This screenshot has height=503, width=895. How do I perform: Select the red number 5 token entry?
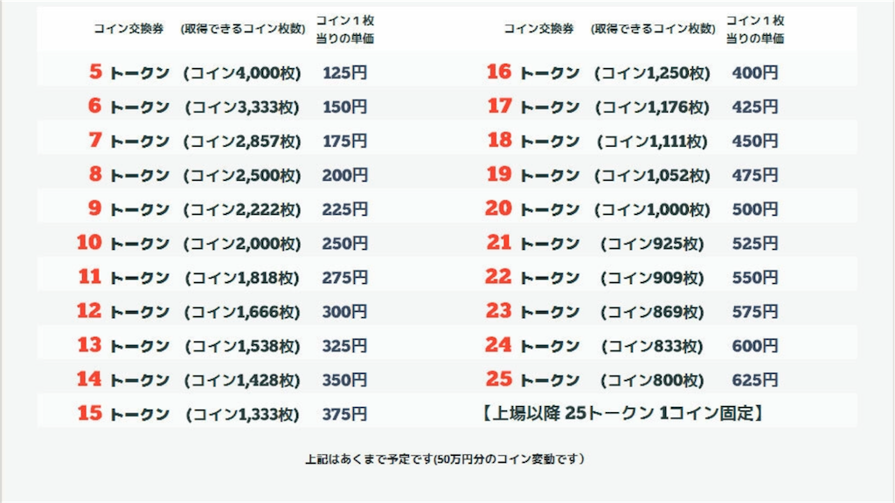pos(95,72)
